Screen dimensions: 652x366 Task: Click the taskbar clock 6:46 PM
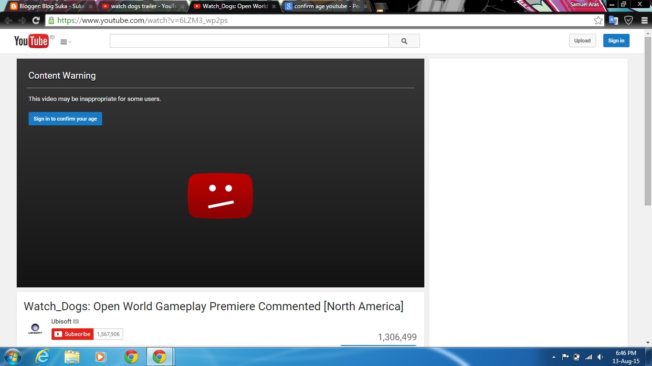click(x=626, y=353)
